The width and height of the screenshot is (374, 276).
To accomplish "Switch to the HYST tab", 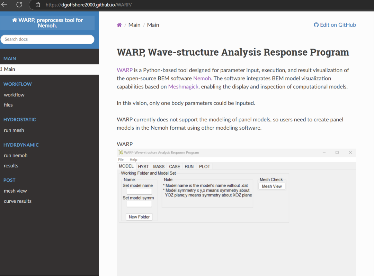I will coord(143,167).
